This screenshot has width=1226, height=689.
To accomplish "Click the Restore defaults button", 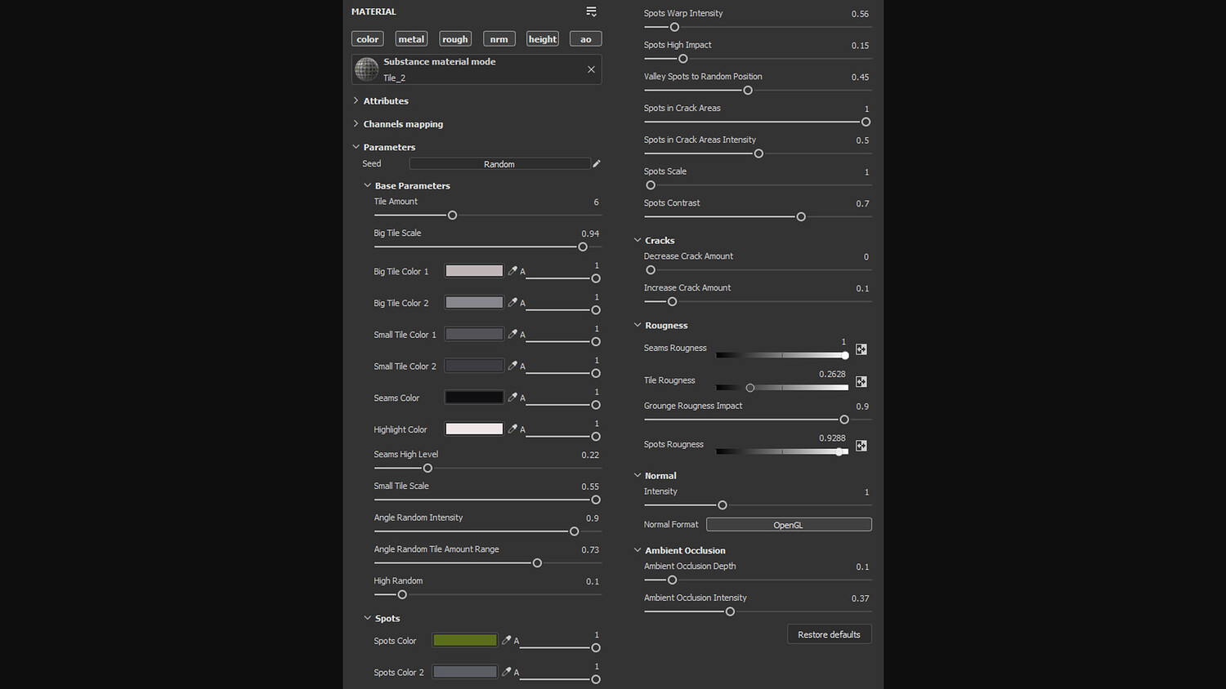I will (x=829, y=634).
